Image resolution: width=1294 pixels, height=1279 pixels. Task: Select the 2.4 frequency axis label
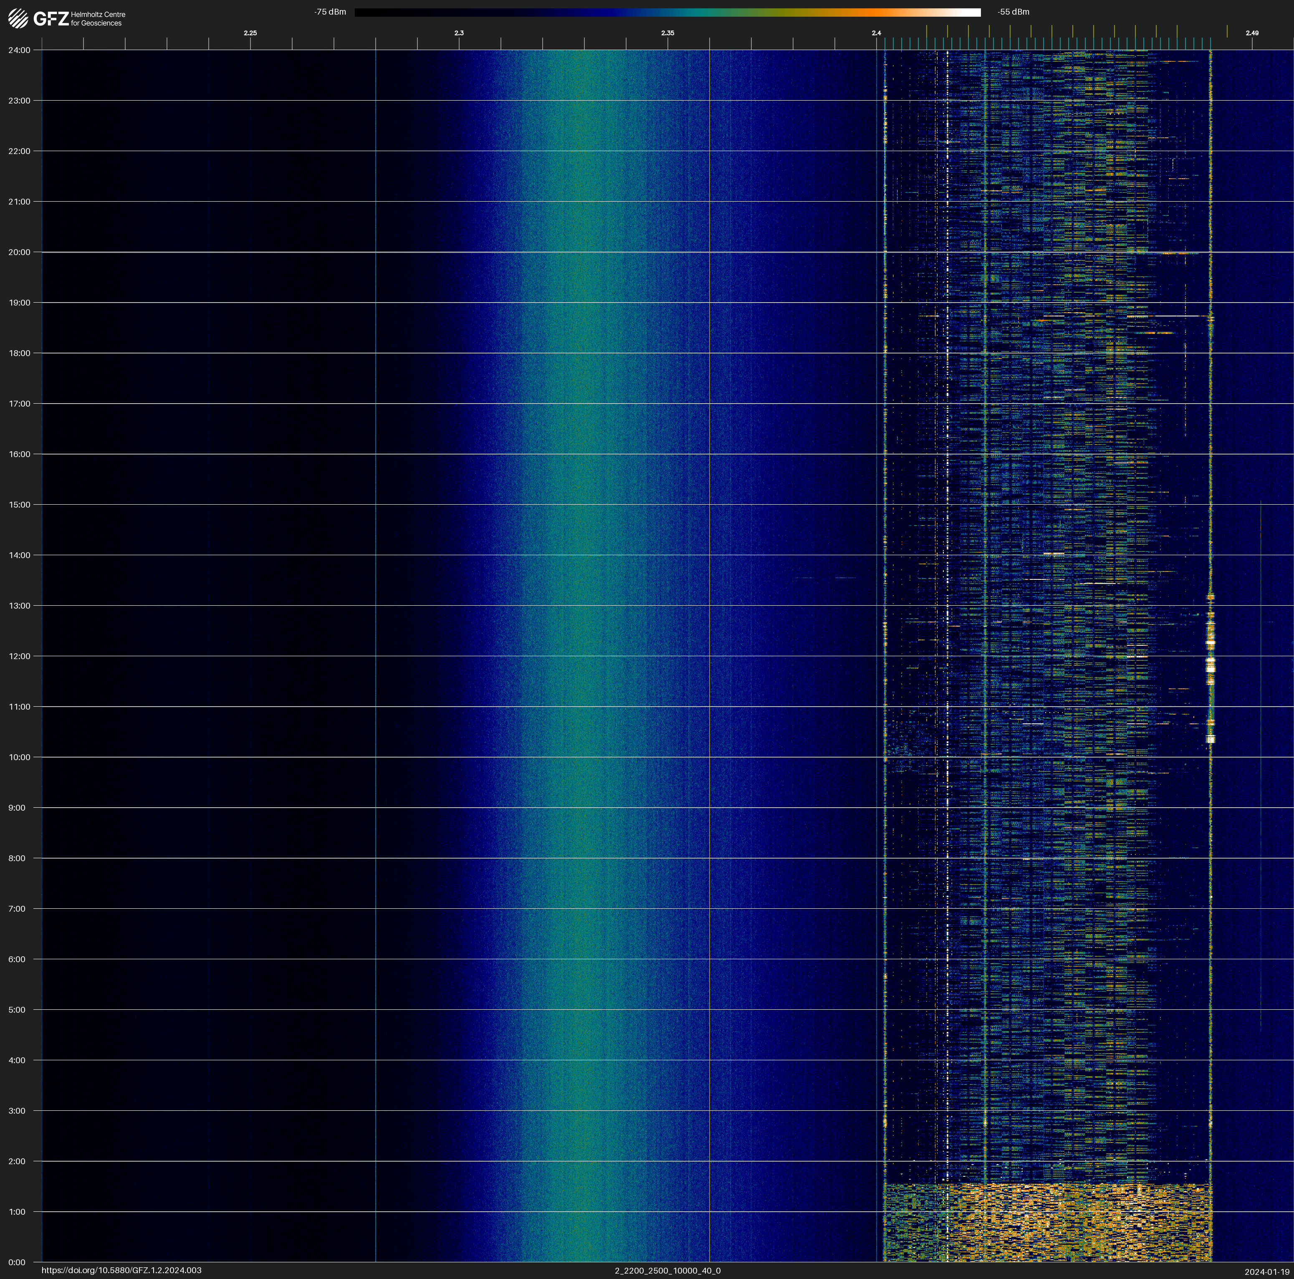point(876,33)
